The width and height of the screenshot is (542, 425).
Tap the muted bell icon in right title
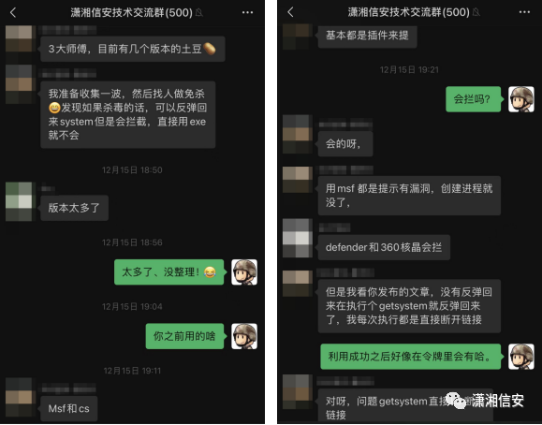pyautogui.click(x=476, y=12)
